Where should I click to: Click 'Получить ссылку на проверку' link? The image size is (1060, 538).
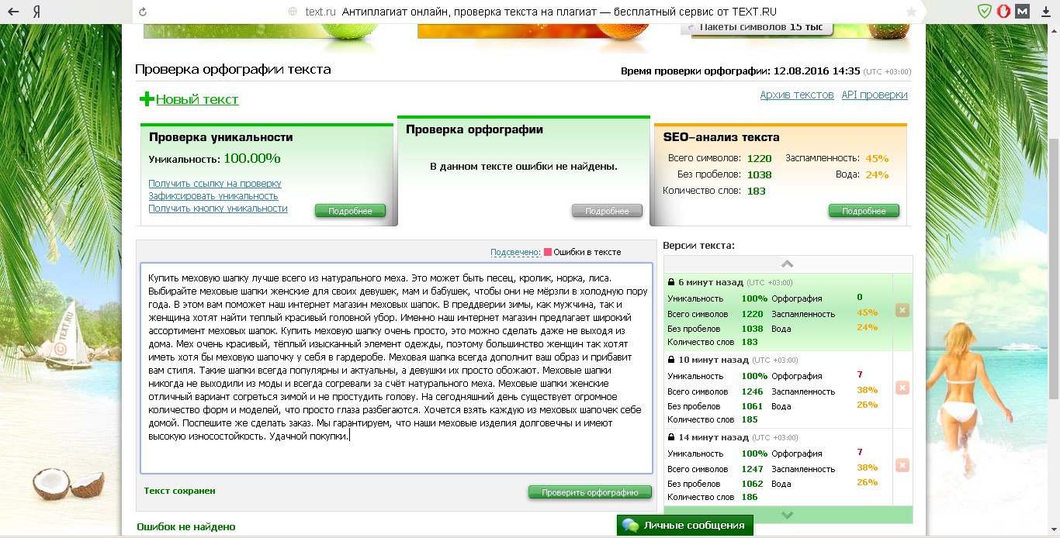(215, 184)
